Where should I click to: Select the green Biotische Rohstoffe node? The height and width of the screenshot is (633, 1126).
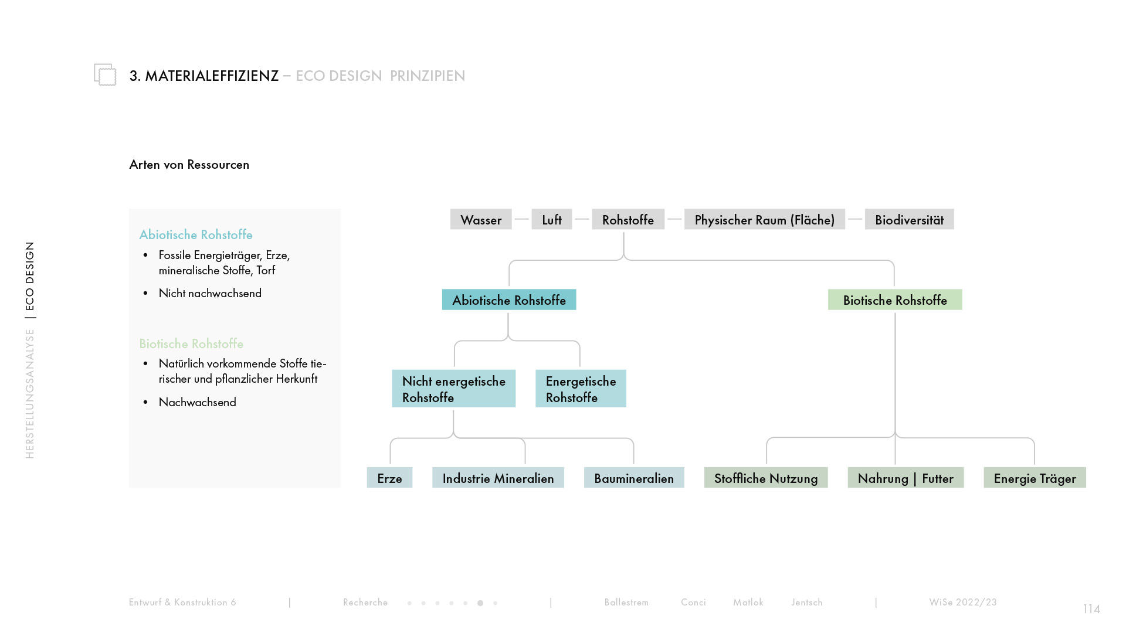895,300
